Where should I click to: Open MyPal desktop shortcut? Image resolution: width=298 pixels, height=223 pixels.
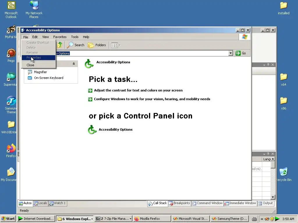[11, 32]
